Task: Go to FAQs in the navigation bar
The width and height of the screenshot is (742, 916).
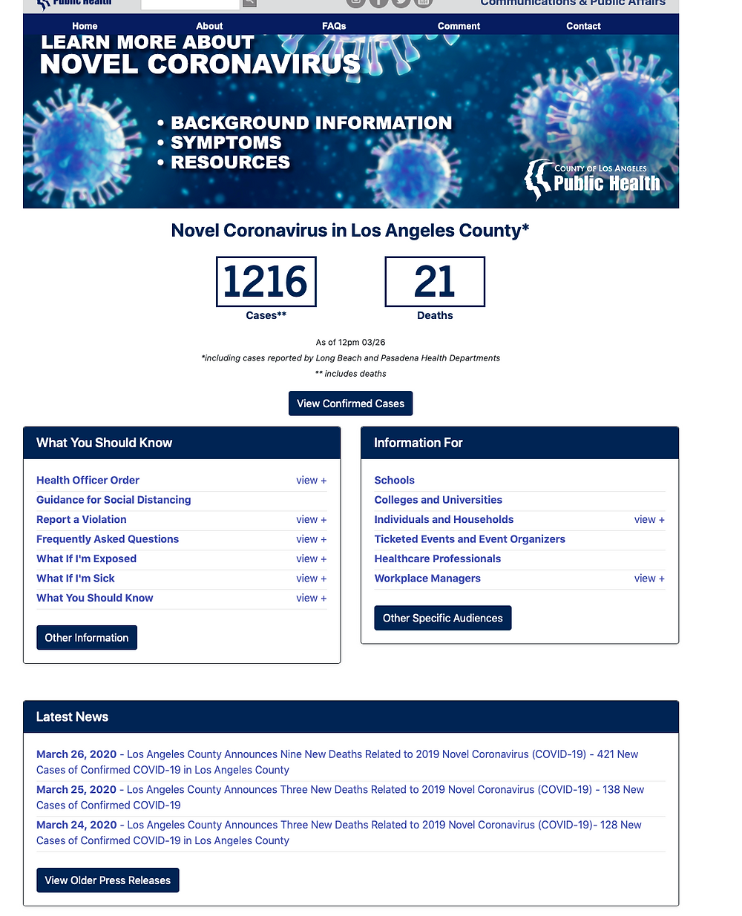Action: coord(334,26)
